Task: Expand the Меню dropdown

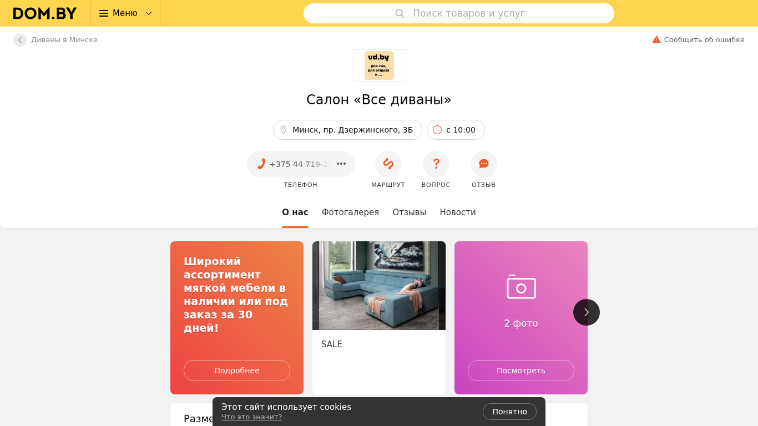Action: [x=125, y=13]
